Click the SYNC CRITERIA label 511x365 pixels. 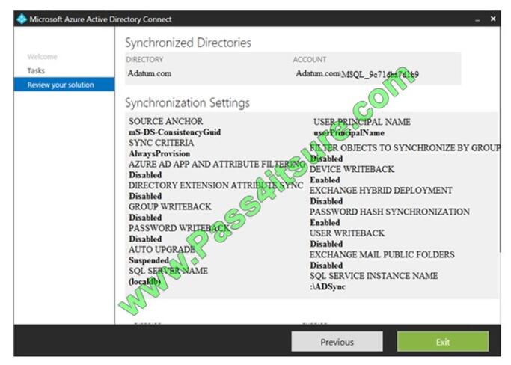161,143
